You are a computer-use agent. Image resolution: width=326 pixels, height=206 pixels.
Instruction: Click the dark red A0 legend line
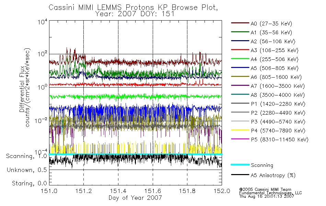click(240, 23)
